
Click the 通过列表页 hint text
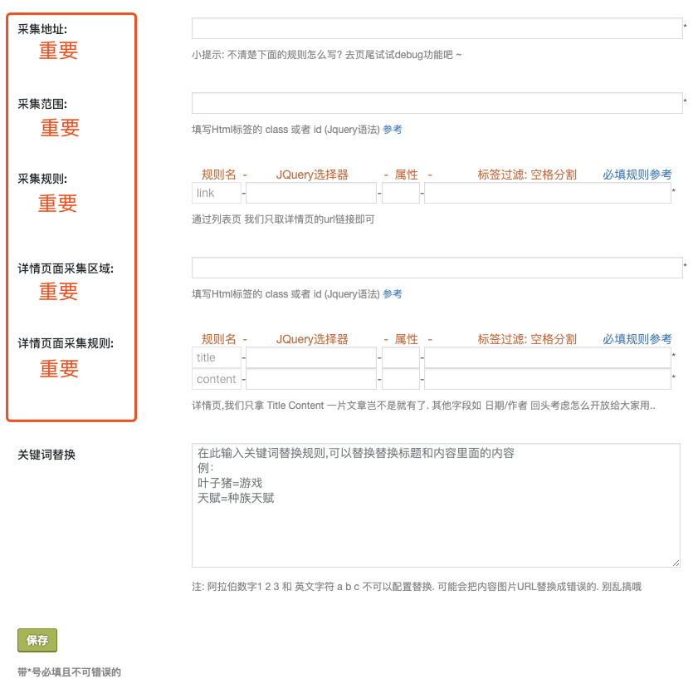[x=283, y=219]
